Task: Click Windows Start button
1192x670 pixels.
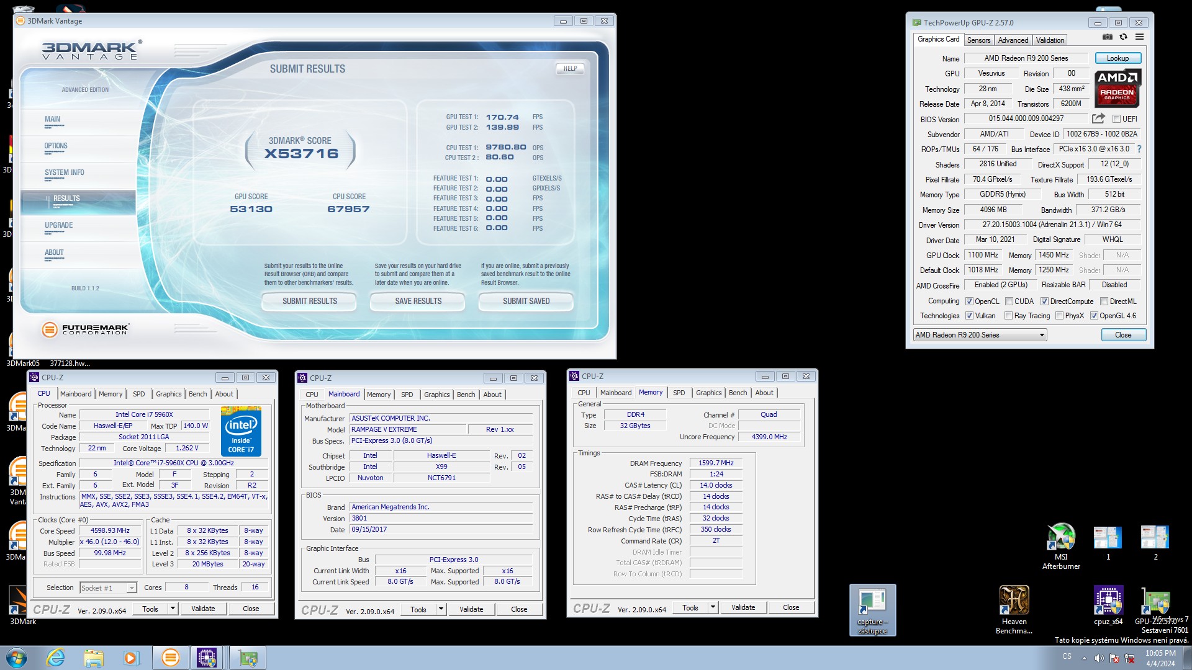Action: point(16,658)
